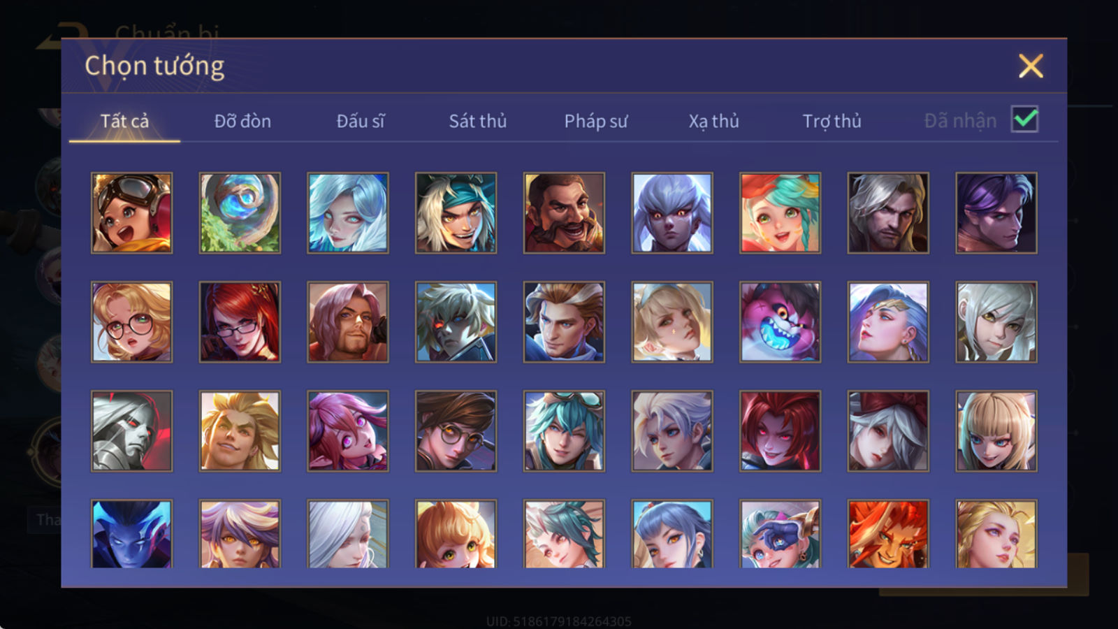Close the Chọn tướng dialog

(1031, 66)
